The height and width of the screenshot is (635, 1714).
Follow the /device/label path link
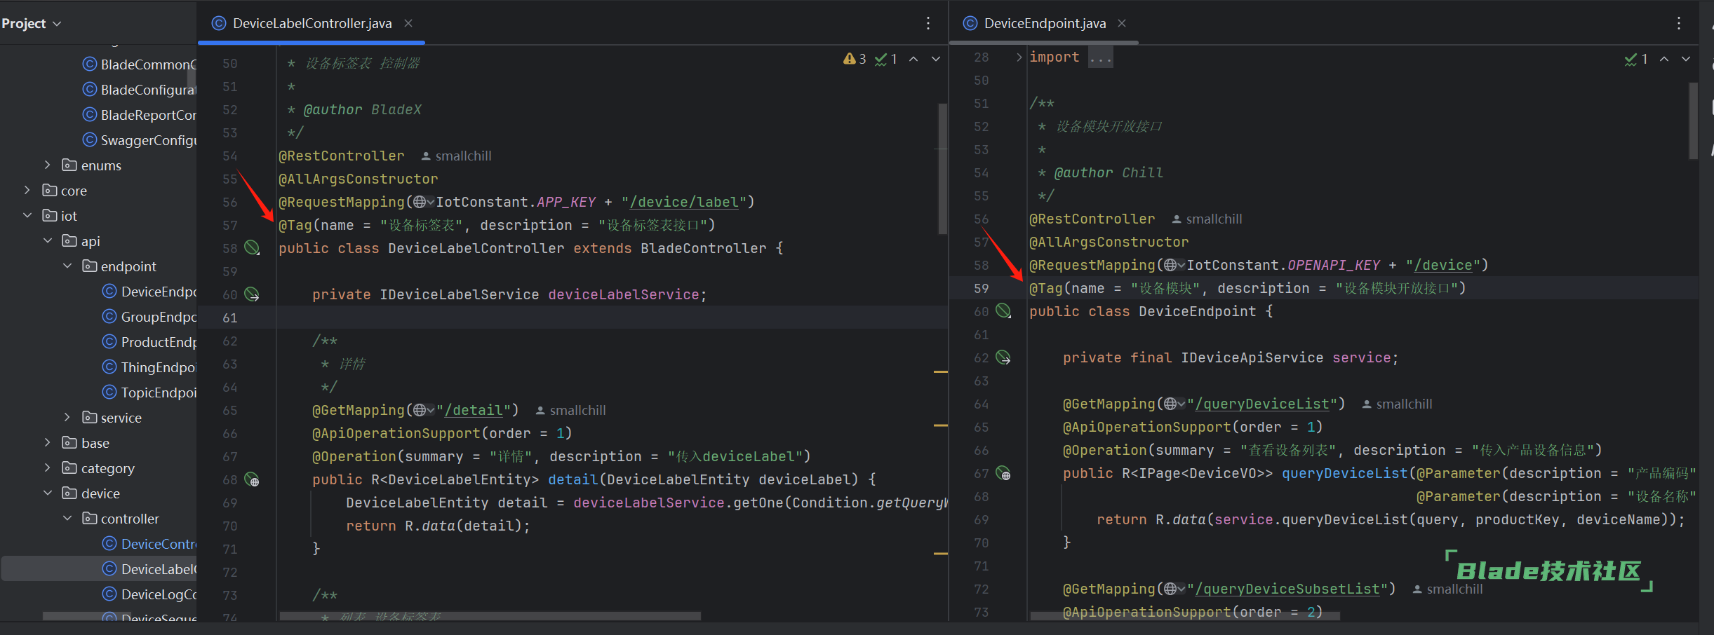click(684, 202)
